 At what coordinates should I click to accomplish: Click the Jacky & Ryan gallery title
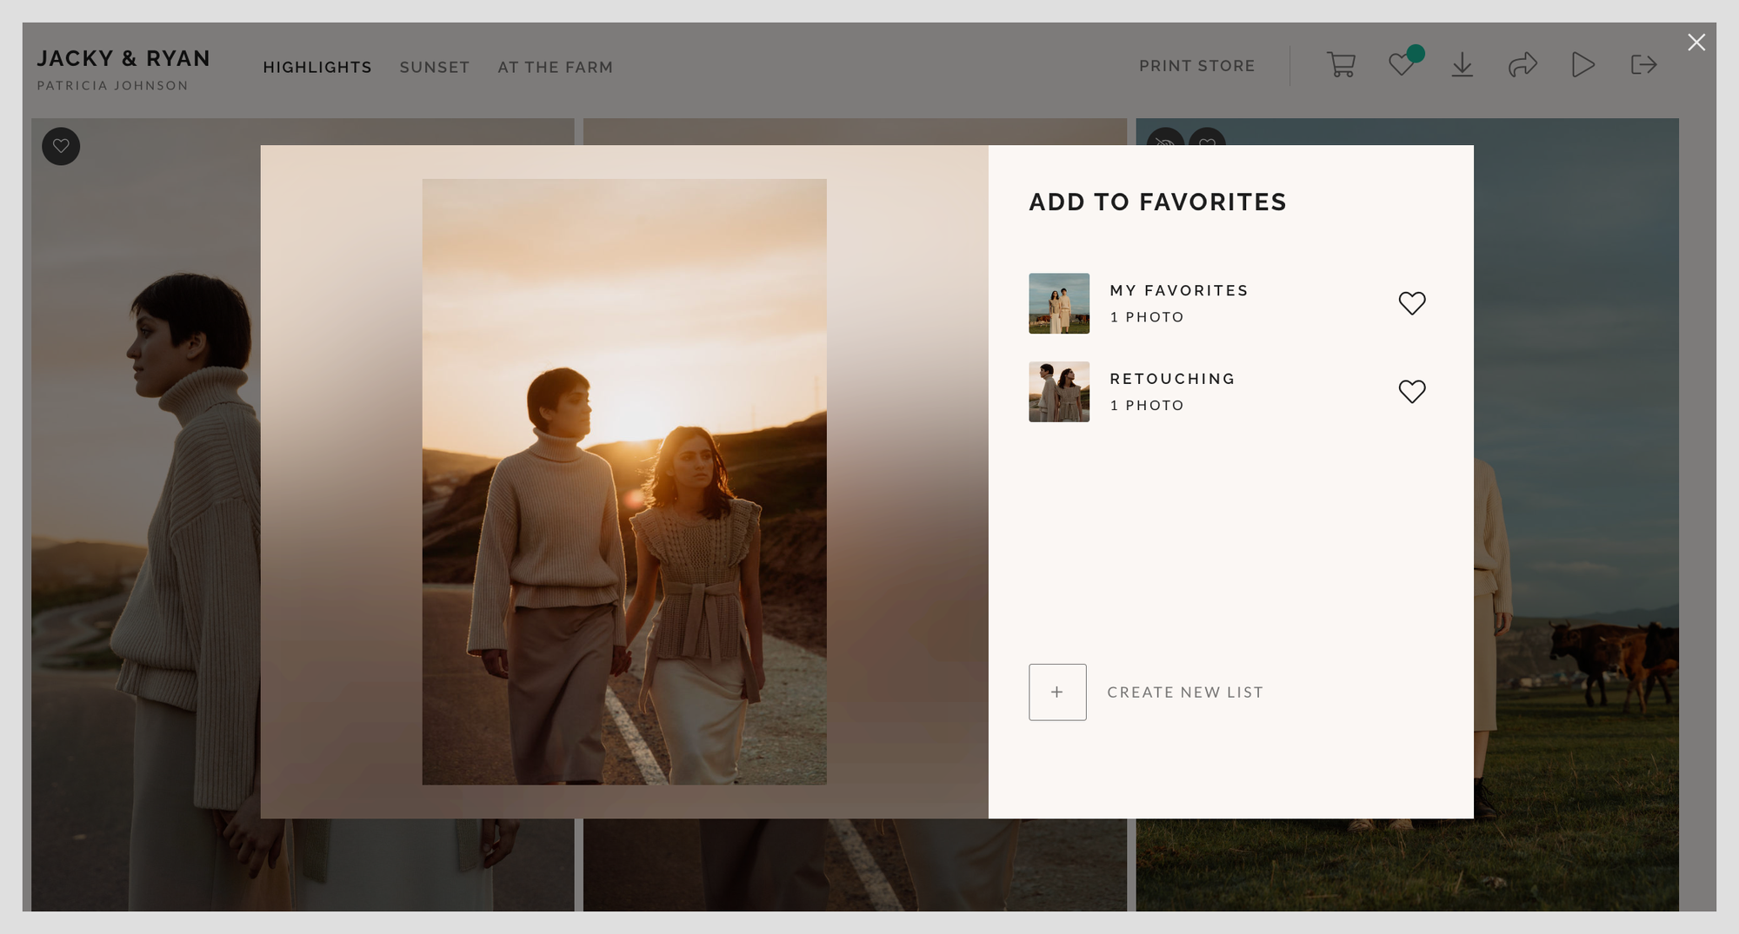point(123,58)
